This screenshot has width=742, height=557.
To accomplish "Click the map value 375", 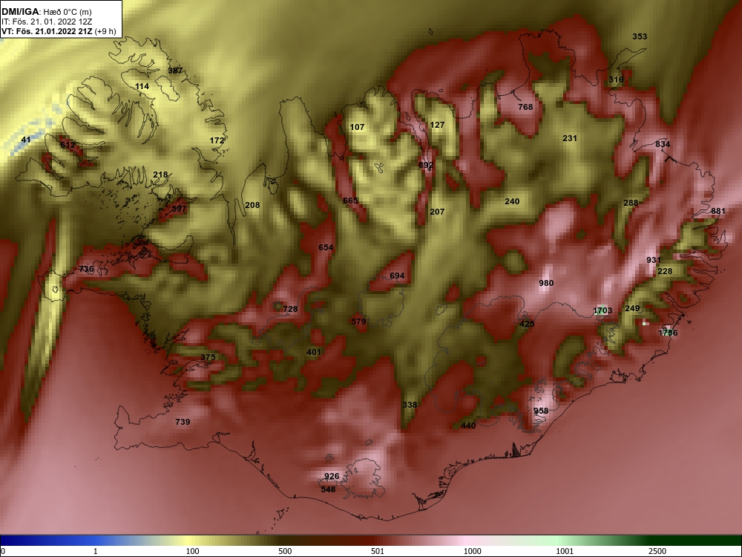I will pos(209,358).
